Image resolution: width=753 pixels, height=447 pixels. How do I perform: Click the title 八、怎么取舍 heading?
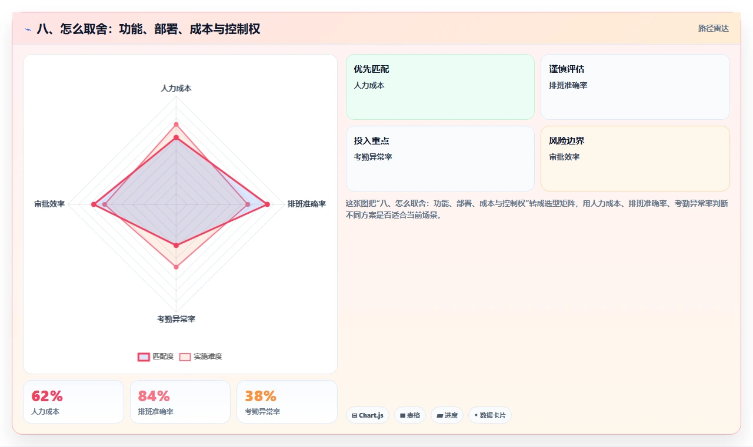pos(148,29)
